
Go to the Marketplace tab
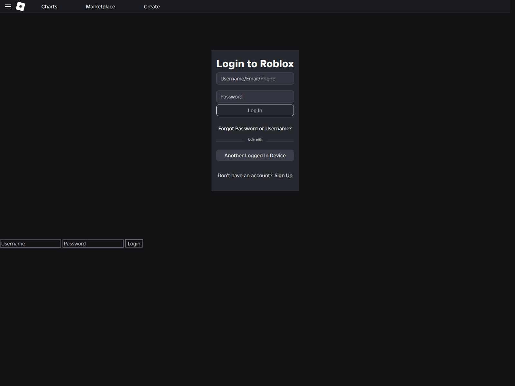pyautogui.click(x=100, y=7)
